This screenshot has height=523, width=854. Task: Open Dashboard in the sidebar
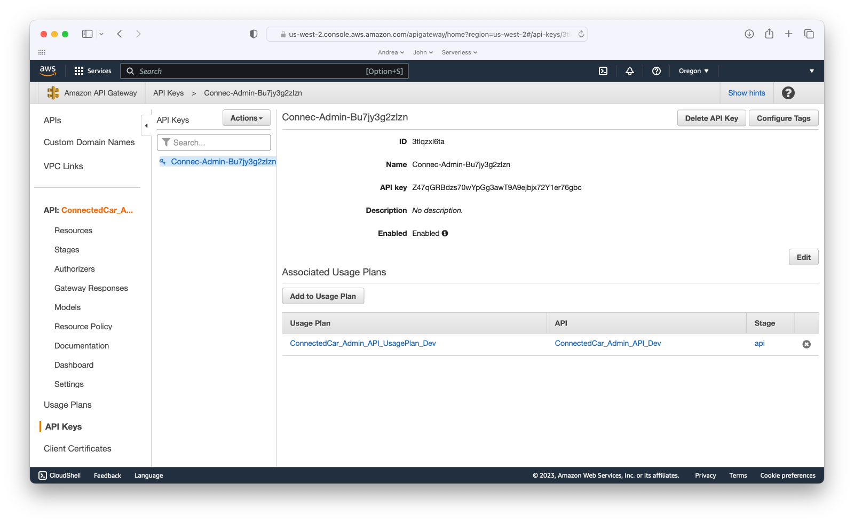pyautogui.click(x=74, y=365)
